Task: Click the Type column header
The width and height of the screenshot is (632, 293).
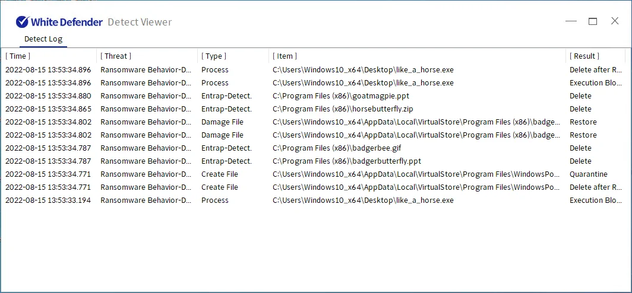Action: (214, 56)
